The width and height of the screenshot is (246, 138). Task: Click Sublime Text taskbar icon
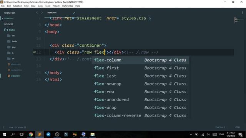click(40, 135)
